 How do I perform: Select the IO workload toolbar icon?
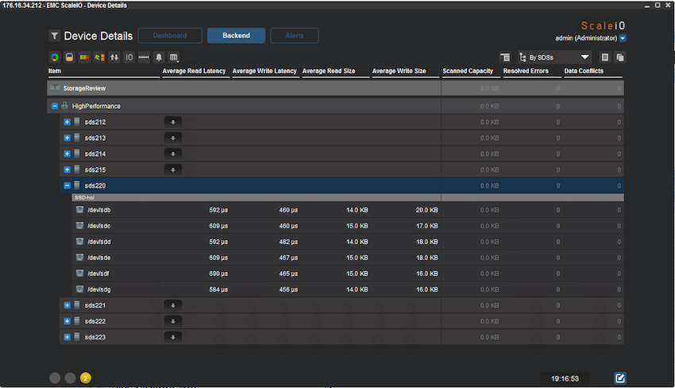[129, 57]
